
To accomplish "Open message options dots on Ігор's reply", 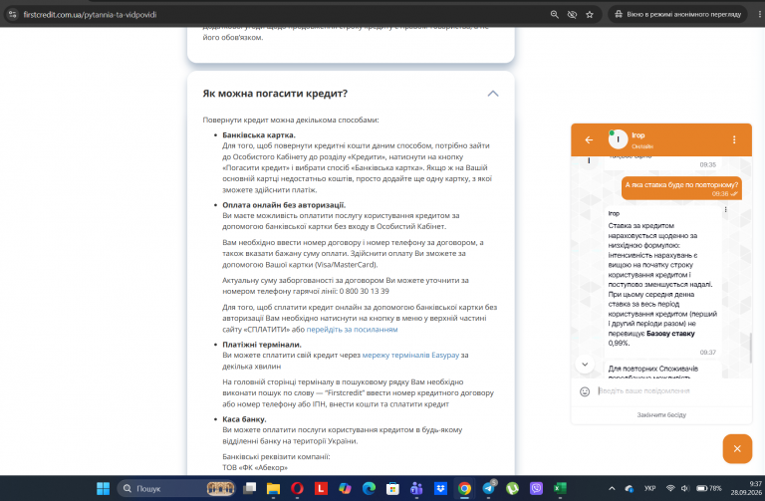I will pyautogui.click(x=725, y=210).
